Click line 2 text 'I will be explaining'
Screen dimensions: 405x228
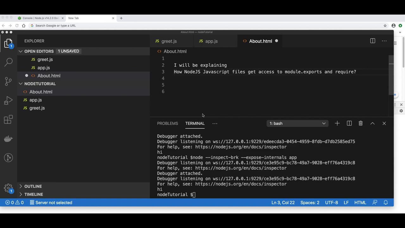pos(200,65)
